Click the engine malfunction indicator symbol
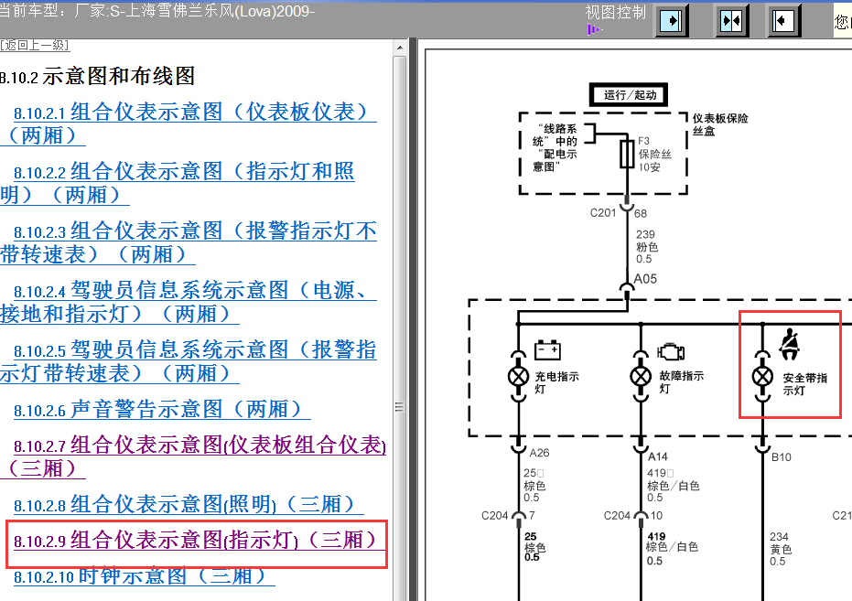The width and height of the screenshot is (852, 601). pos(671,352)
